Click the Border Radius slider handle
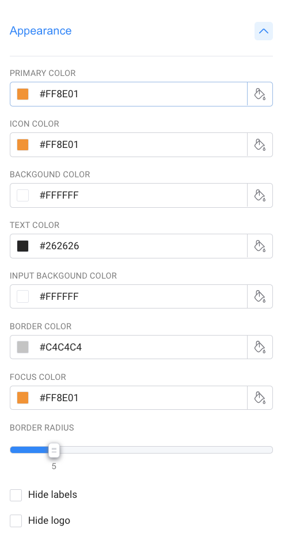The height and width of the screenshot is (533, 281). point(54,450)
